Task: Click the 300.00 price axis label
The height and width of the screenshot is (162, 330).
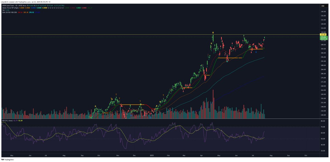Action: point(324,53)
